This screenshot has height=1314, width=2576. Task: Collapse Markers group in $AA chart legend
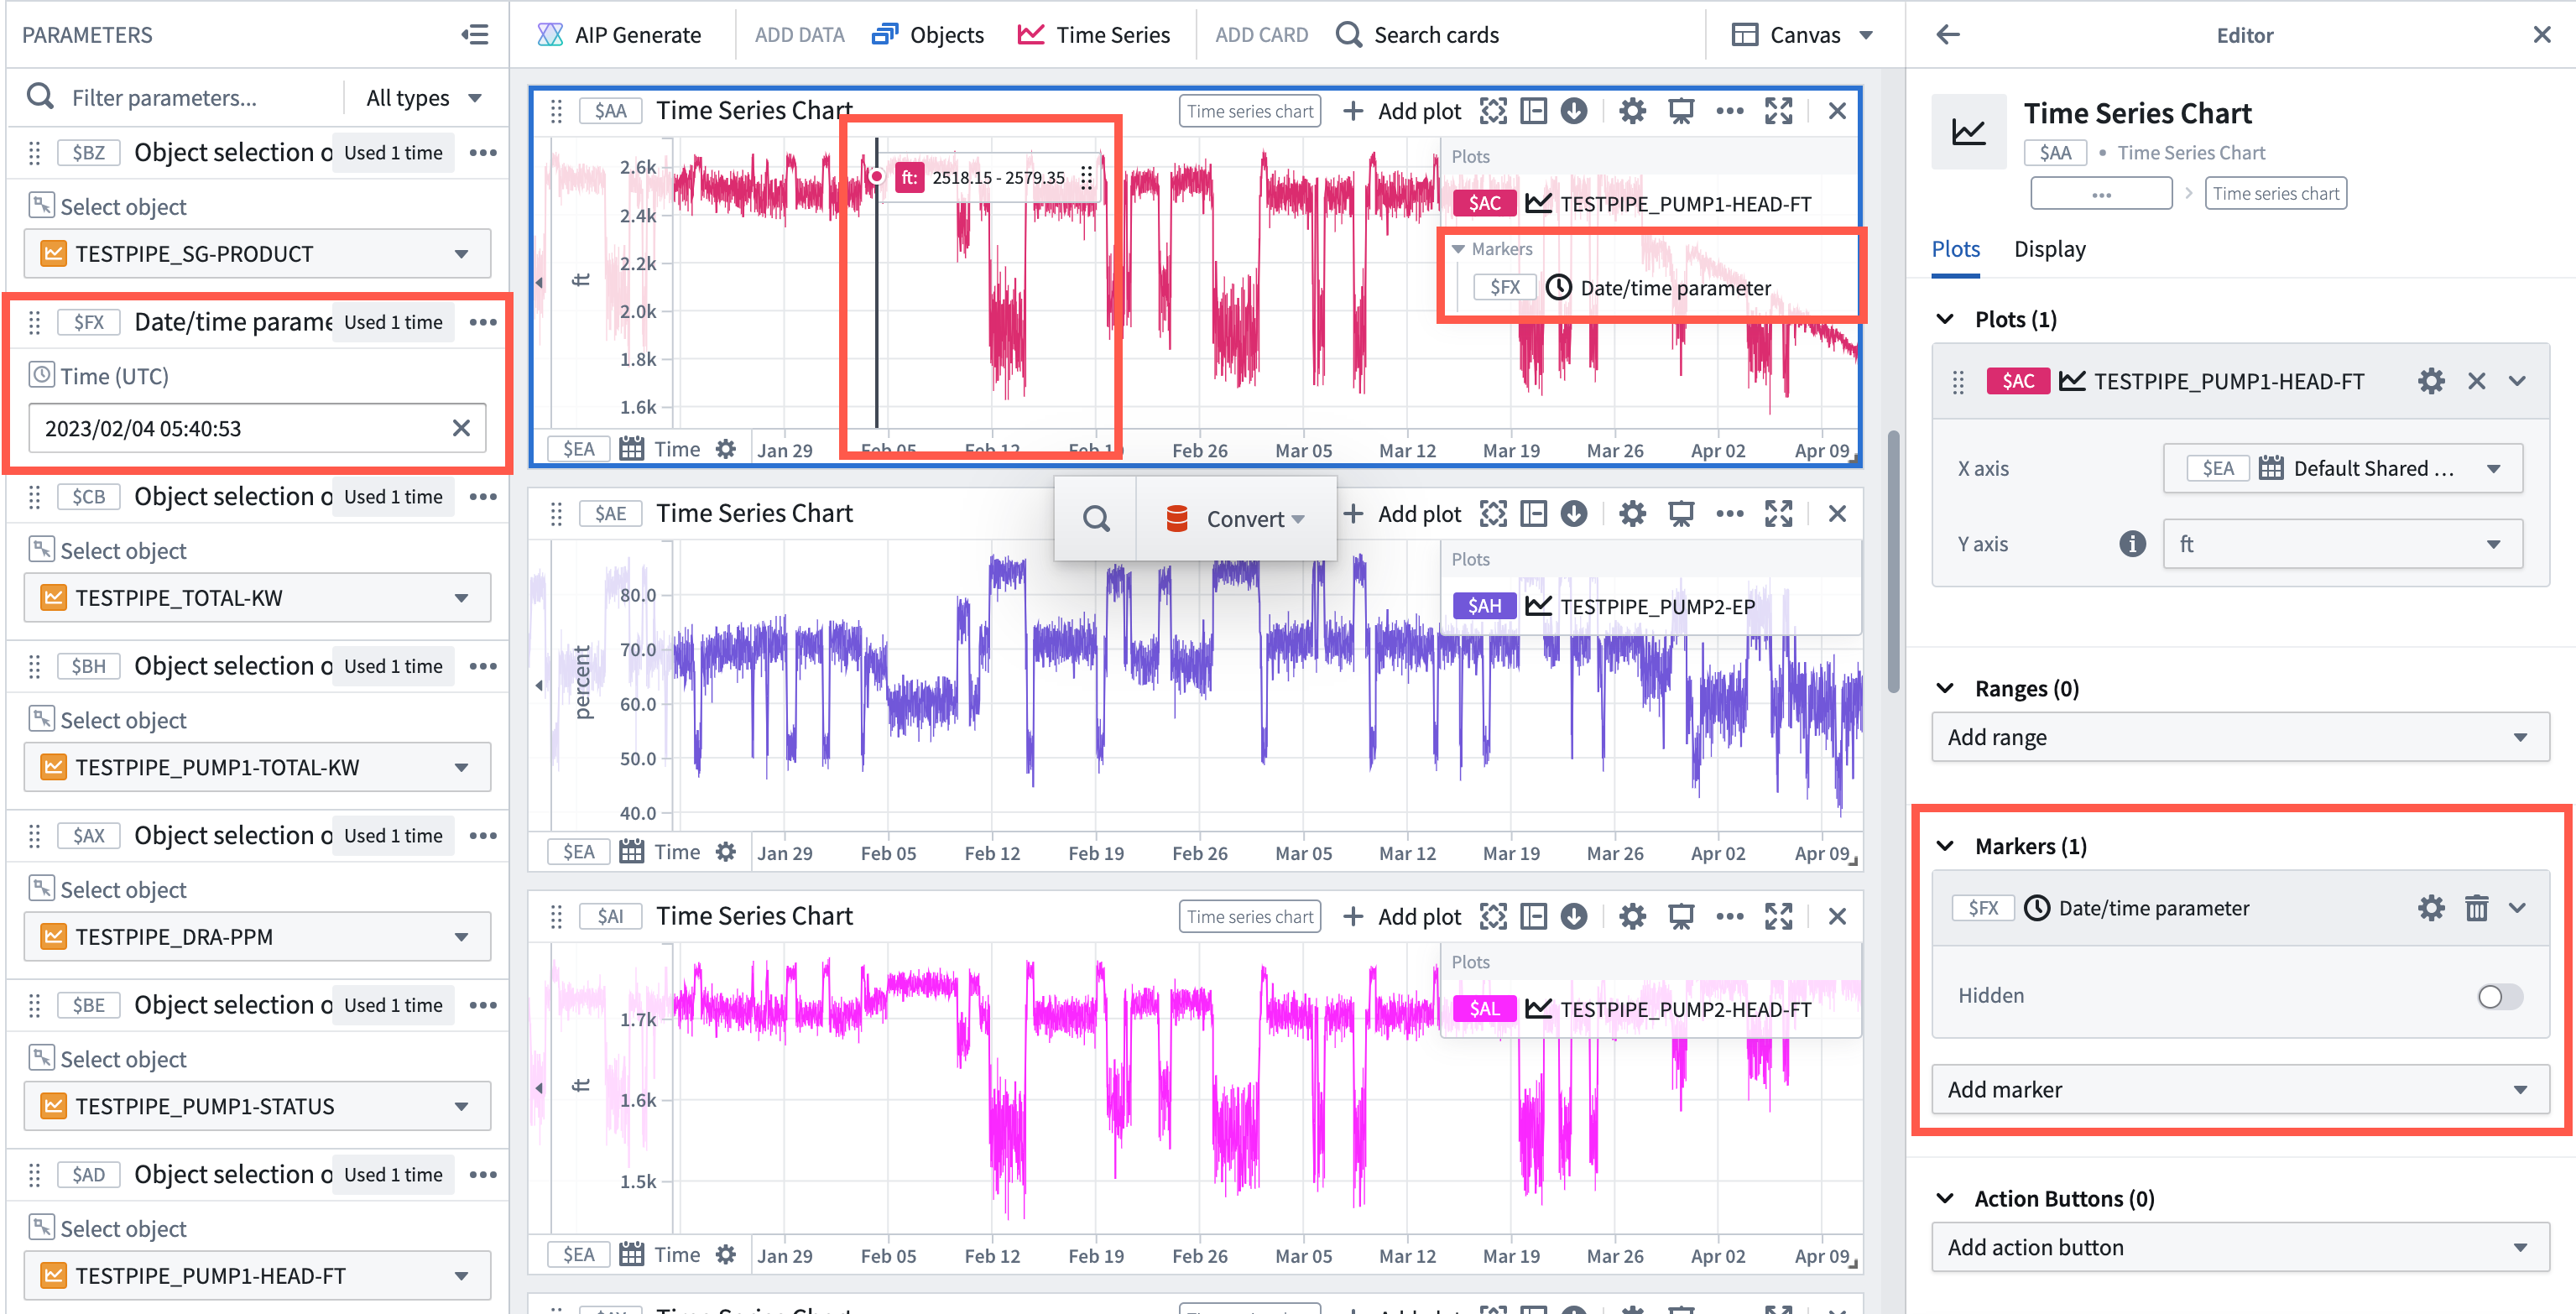coord(1458,249)
